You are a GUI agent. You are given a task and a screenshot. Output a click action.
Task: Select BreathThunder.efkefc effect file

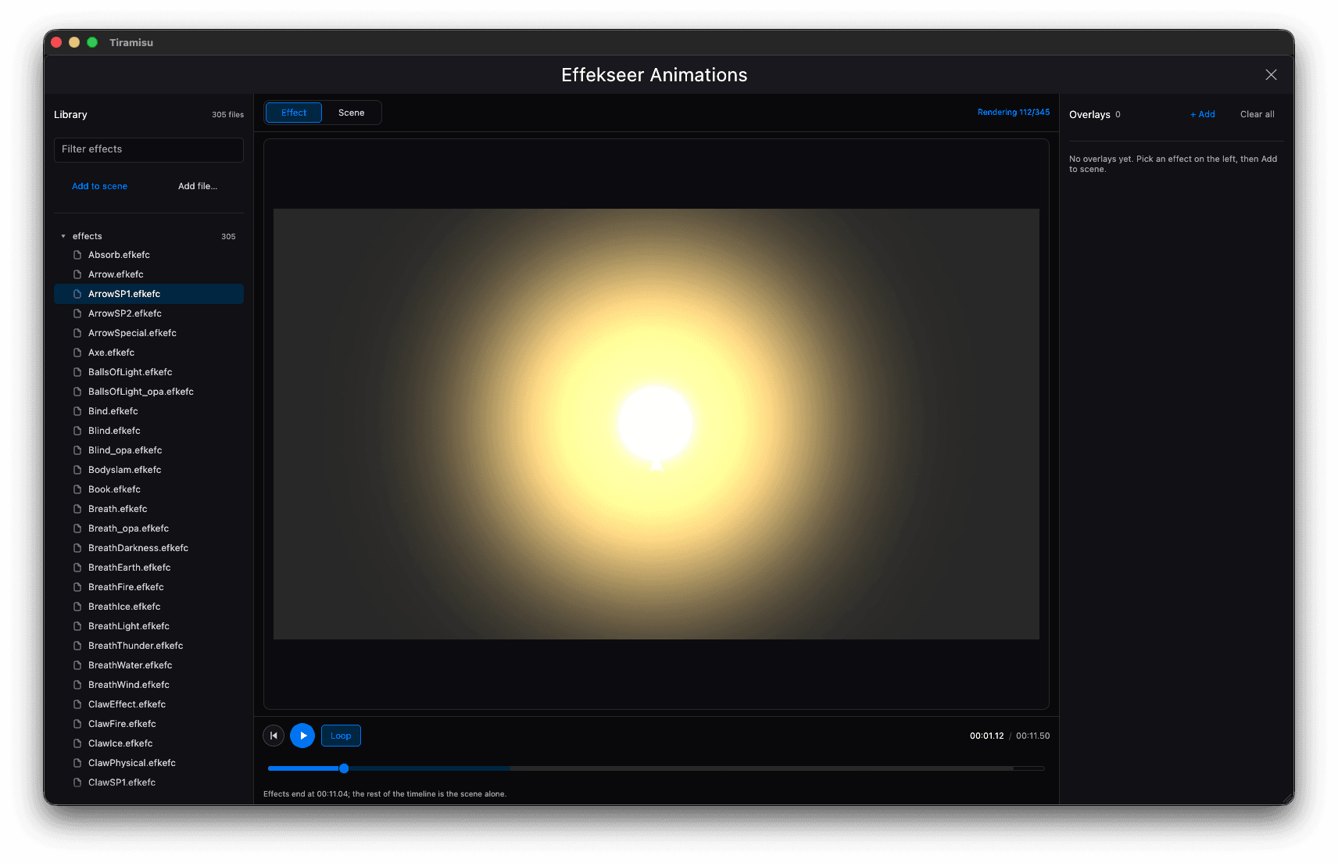pyautogui.click(x=148, y=646)
